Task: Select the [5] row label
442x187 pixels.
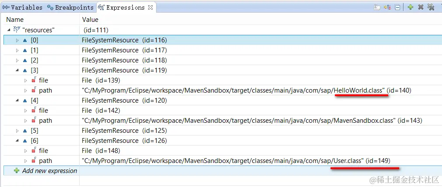Action: pos(35,131)
